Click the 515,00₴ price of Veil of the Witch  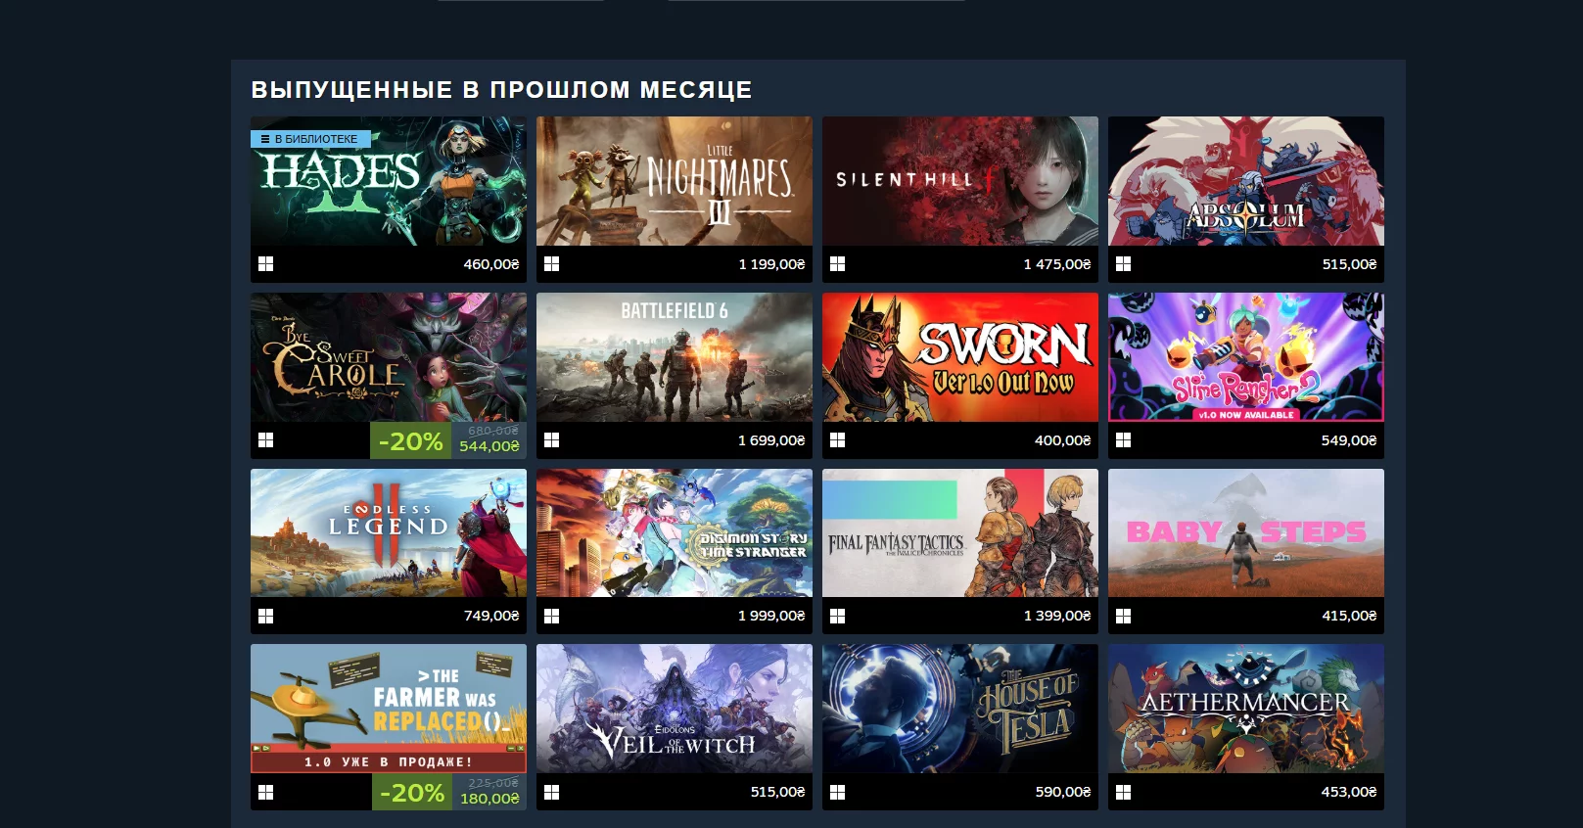(x=777, y=792)
